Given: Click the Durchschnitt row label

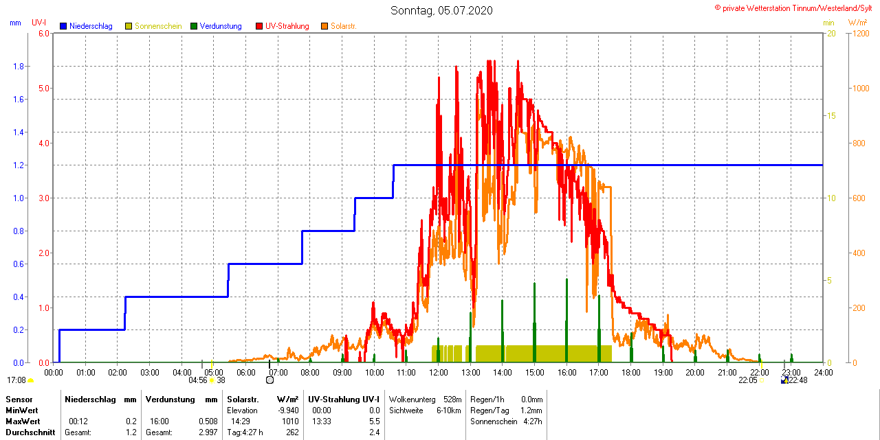Looking at the screenshot, I should 30,432.
